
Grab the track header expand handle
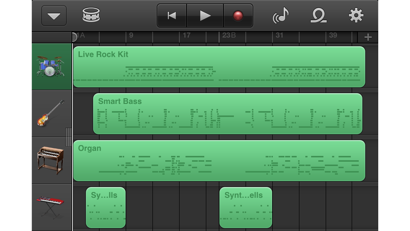[x=69, y=137]
